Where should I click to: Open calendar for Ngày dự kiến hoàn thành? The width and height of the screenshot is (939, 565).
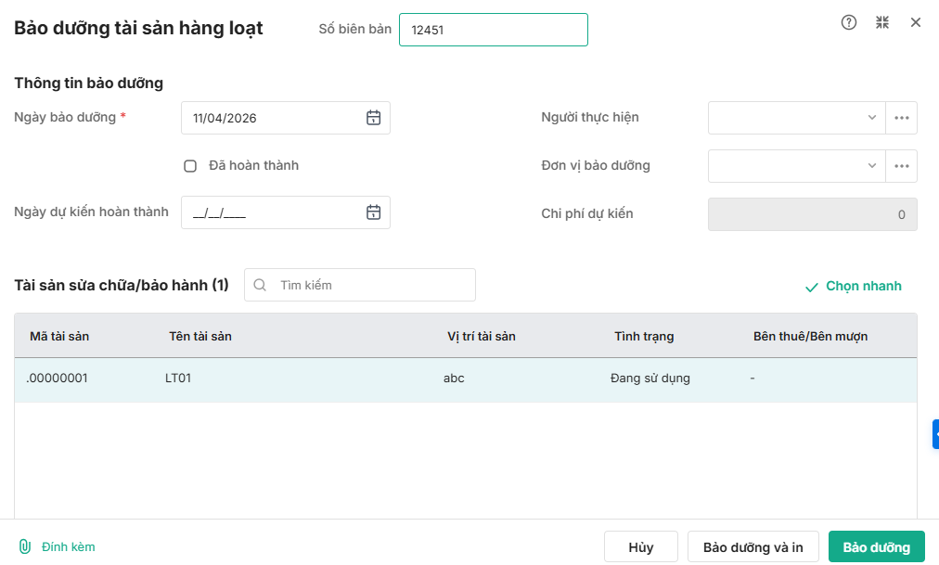coord(373,212)
